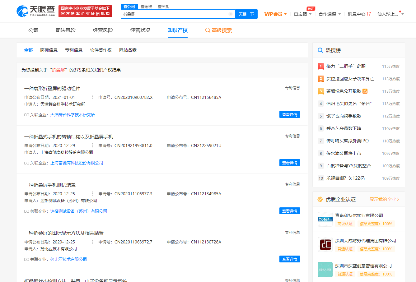Click the HOT badge above 百宝箱
The height and width of the screenshot is (282, 416).
(311, 9)
